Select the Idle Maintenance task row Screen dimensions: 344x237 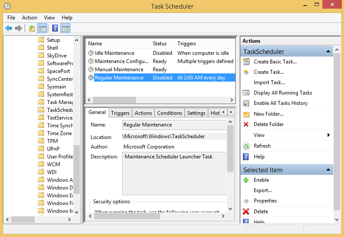161,53
